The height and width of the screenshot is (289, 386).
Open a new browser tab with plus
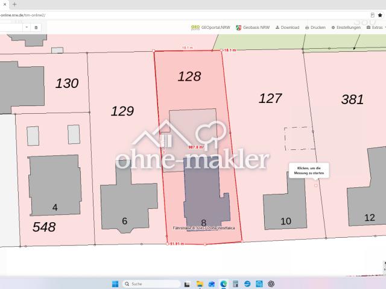pyautogui.click(x=14, y=4)
